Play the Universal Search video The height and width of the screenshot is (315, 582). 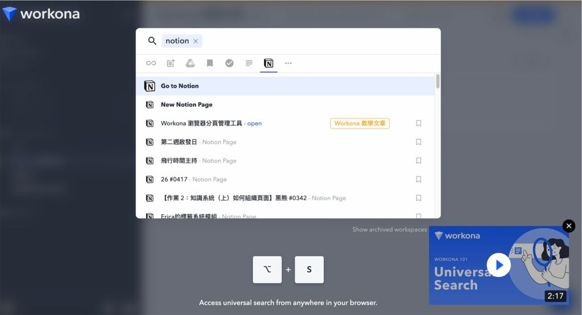tap(498, 265)
